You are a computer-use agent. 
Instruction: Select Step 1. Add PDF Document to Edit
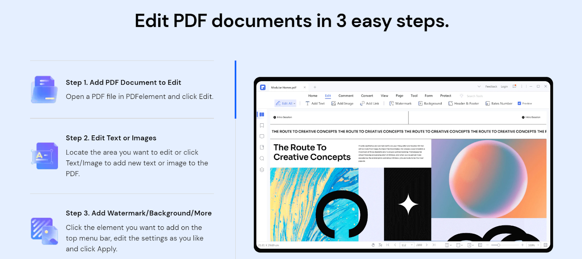click(123, 83)
